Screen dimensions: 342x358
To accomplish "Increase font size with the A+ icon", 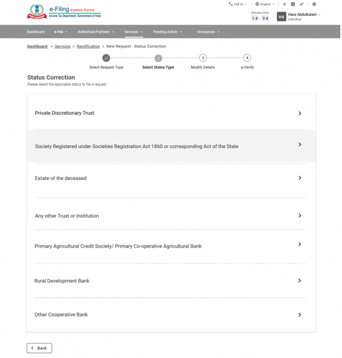I will click(303, 4).
